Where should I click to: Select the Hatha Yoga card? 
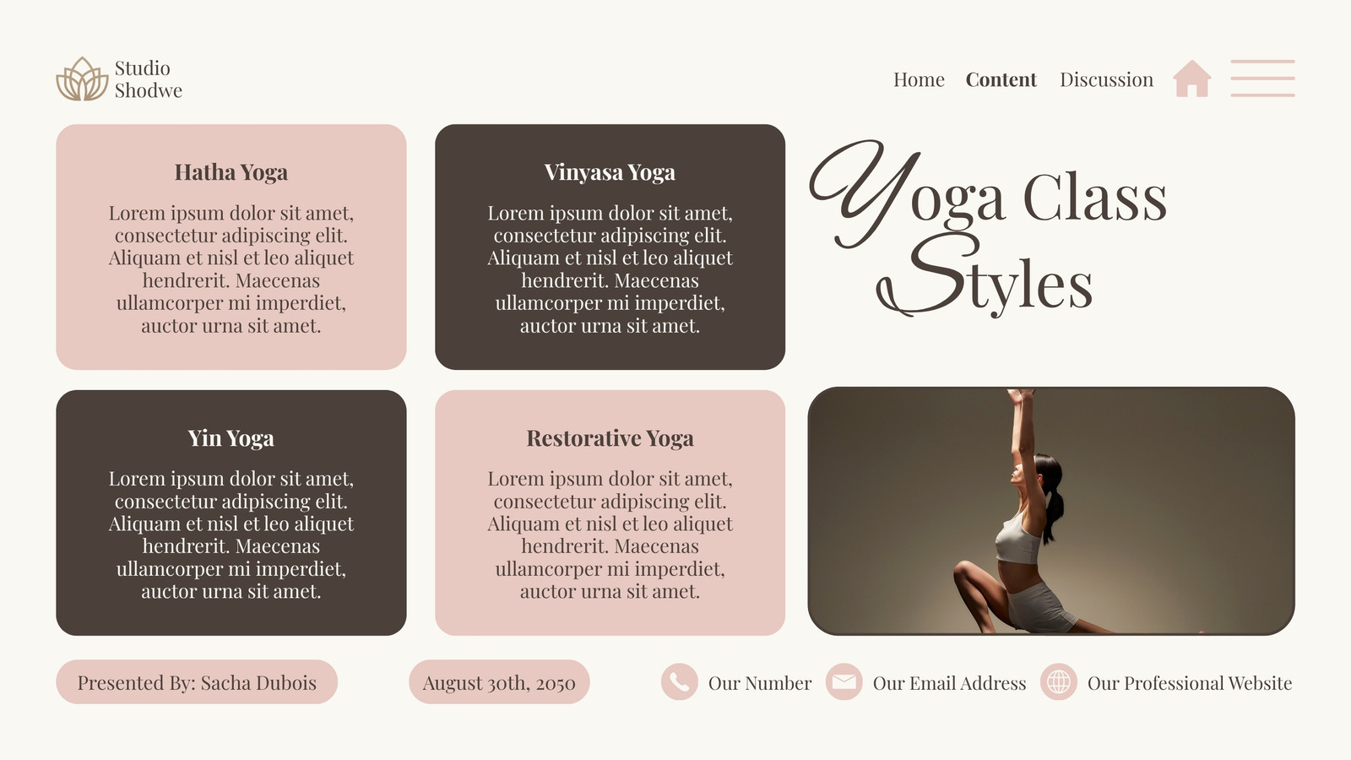[x=231, y=247]
